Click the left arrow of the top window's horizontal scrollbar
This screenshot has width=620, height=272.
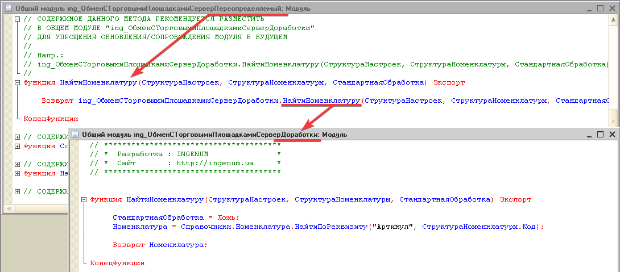tap(7, 208)
